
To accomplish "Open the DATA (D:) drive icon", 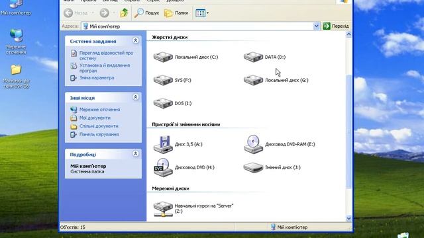I will tap(253, 58).
